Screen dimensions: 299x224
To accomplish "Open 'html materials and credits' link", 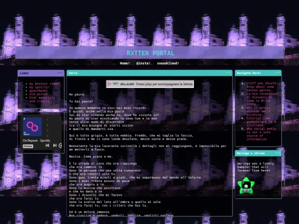I will pos(42,100).
